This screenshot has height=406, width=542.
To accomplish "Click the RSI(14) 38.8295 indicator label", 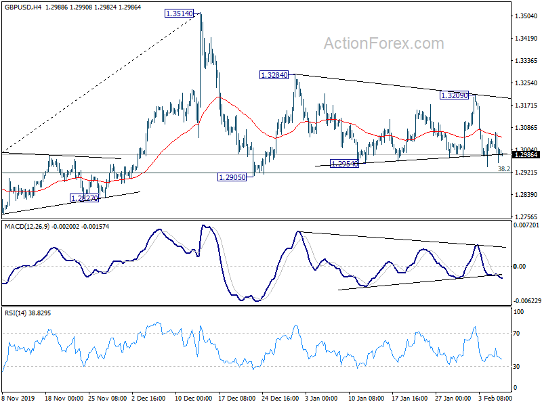I will click(x=28, y=313).
